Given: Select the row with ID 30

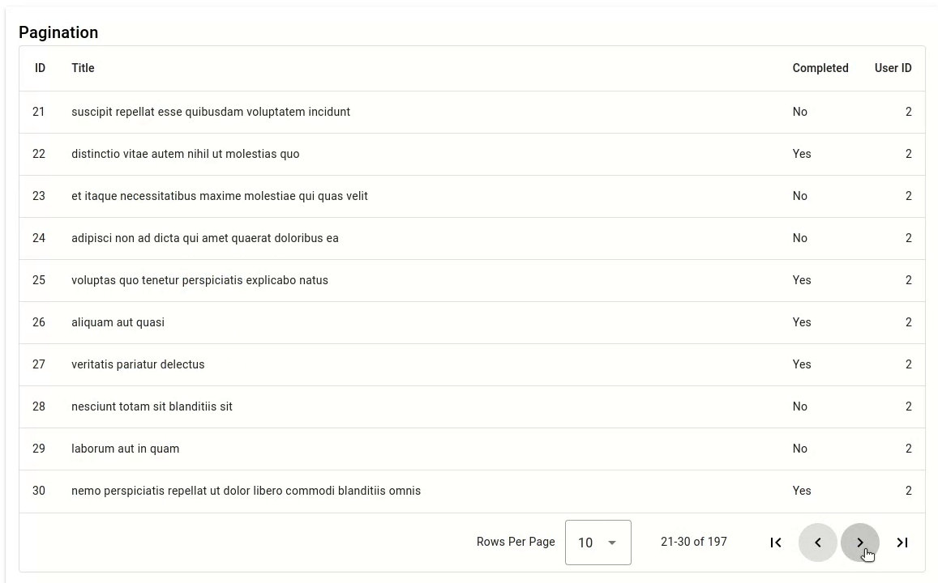Looking at the screenshot, I should point(246,491).
